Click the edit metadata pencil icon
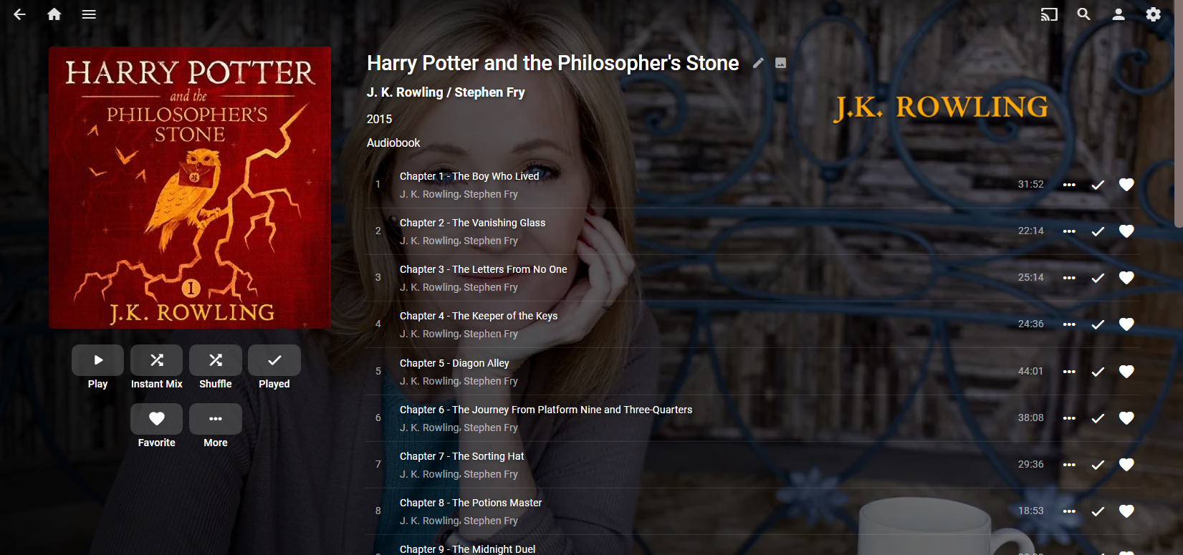This screenshot has height=555, width=1183. coord(758,63)
